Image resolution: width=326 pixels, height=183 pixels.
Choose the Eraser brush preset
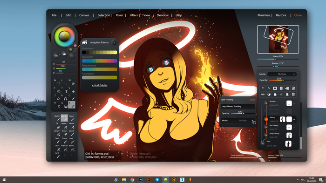tap(64, 133)
